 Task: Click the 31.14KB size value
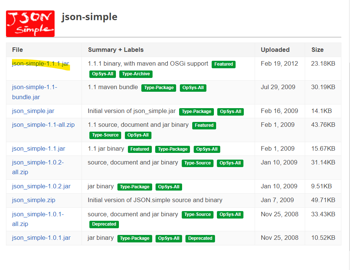point(323,162)
